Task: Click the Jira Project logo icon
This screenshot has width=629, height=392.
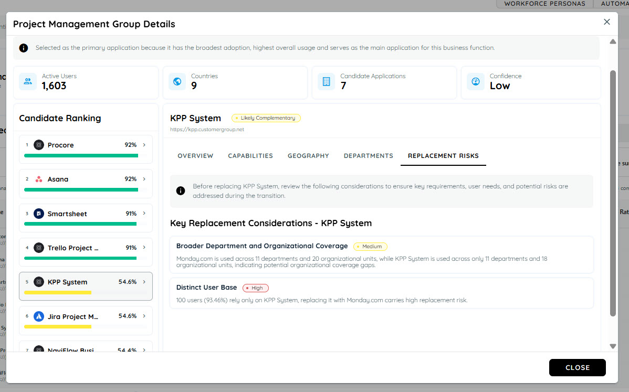Action: (39, 316)
